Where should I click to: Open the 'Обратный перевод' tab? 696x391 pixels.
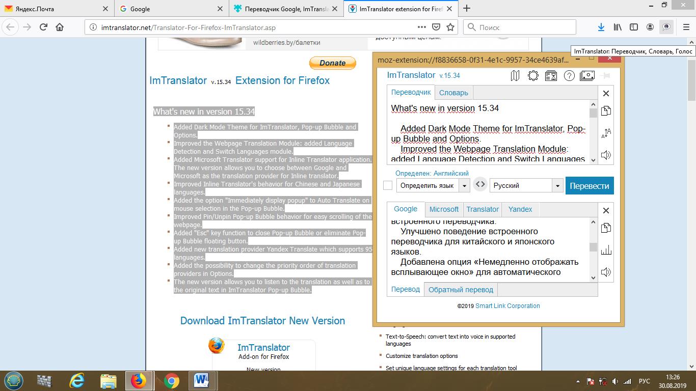click(461, 290)
